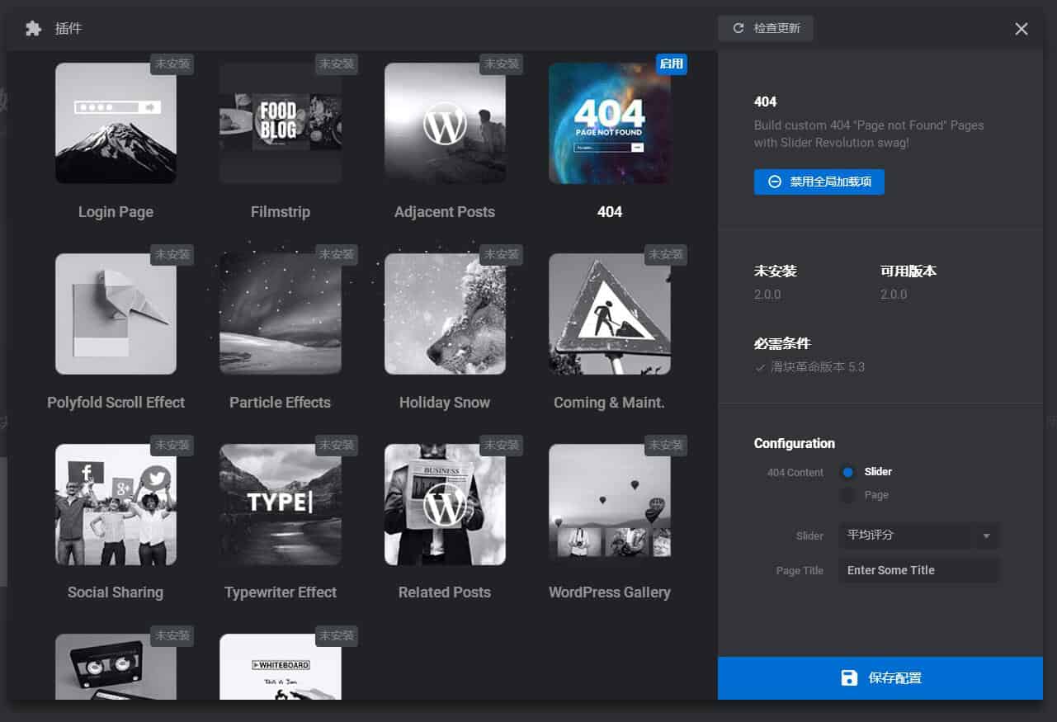Click the 保存配置 save button
The image size is (1057, 722).
pos(880,678)
